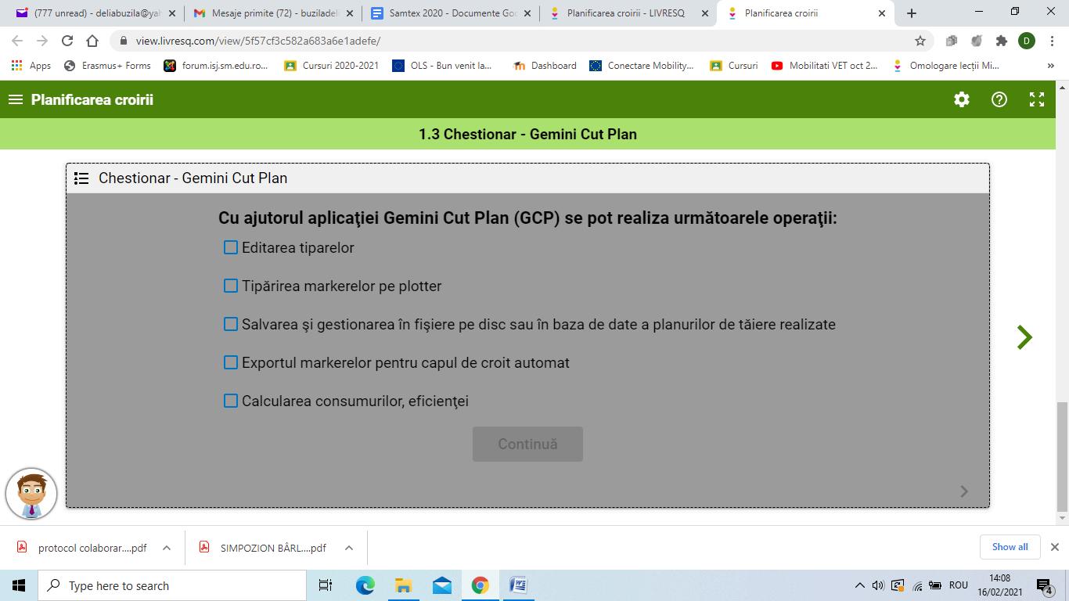Image resolution: width=1069 pixels, height=601 pixels.
Task: Go forward in browser history
Action: (42, 41)
